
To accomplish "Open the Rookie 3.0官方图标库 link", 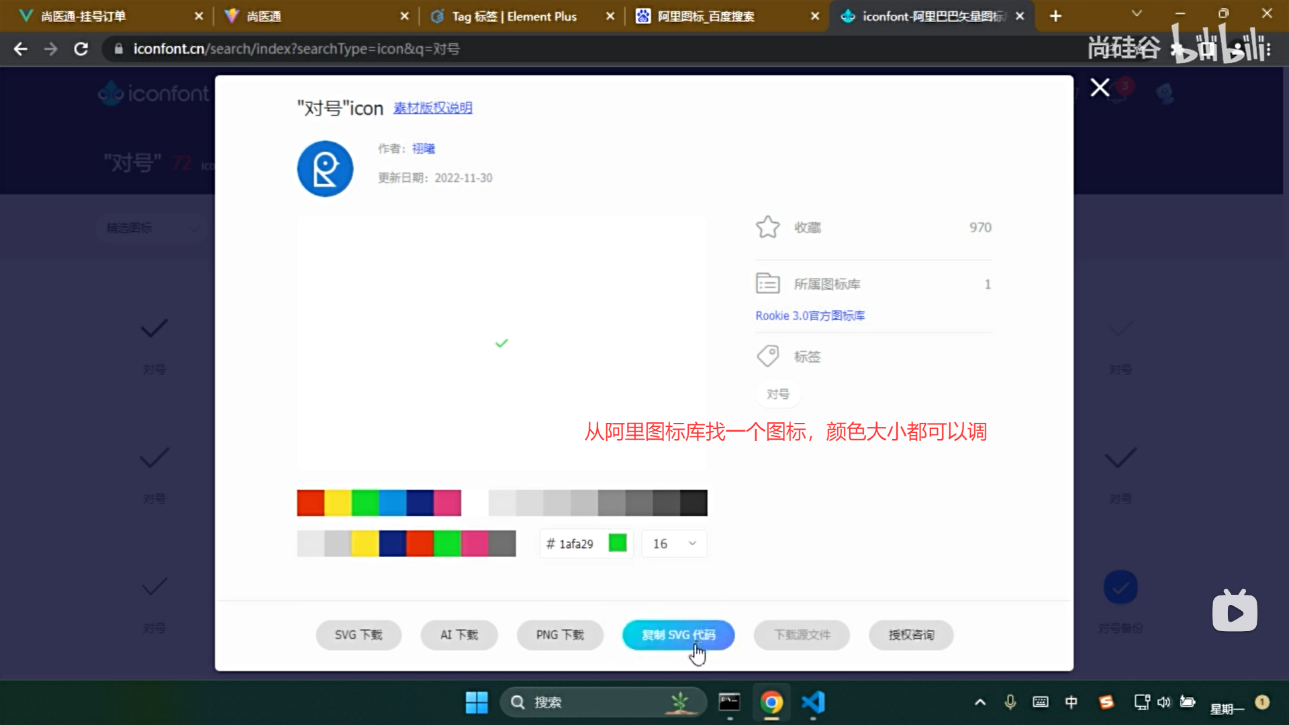I will point(810,316).
